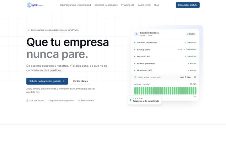The image size is (226, 141).
Task: Click the Ver los planes button
Action: [80, 81]
